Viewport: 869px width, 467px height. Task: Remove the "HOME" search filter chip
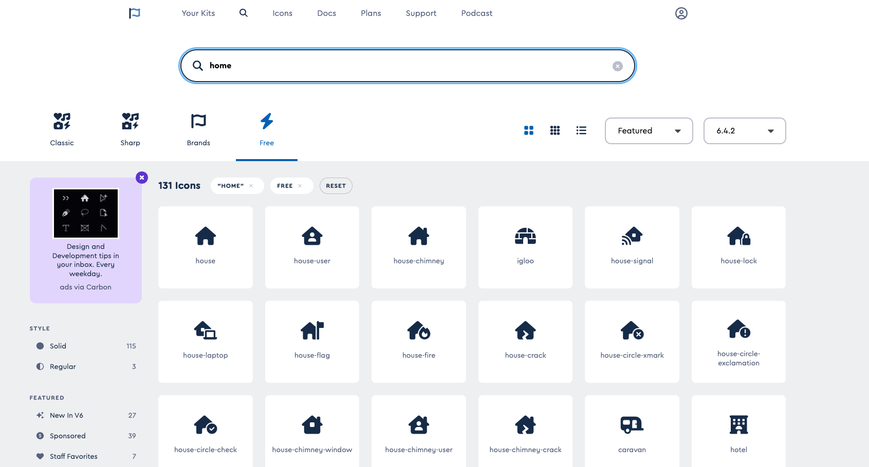(251, 186)
